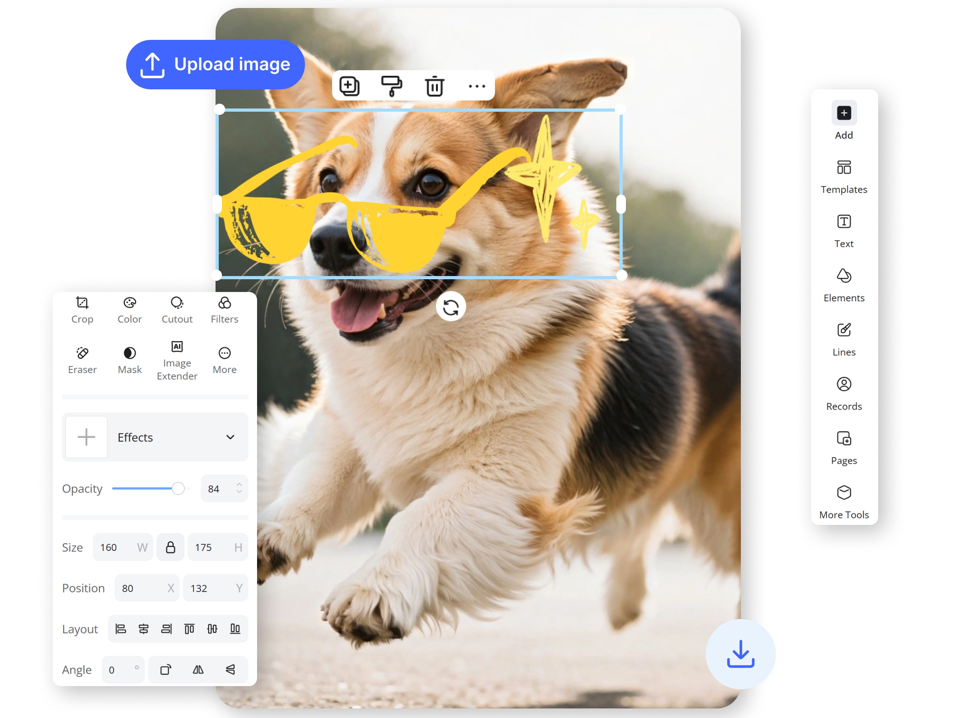This screenshot has height=718, width=958.
Task: Toggle the aspect ratio lock
Action: (170, 547)
